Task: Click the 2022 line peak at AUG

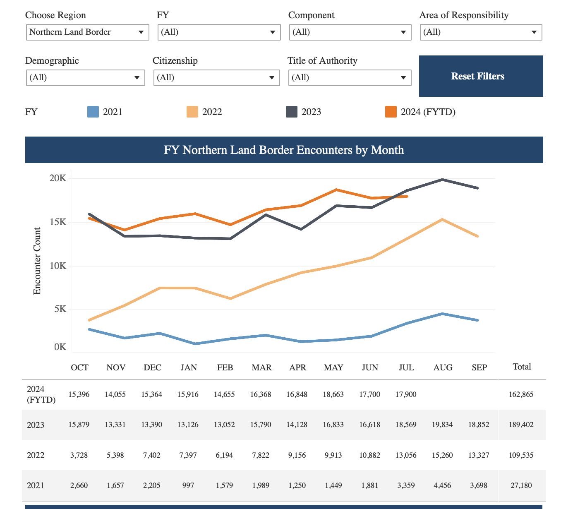Action: point(442,219)
